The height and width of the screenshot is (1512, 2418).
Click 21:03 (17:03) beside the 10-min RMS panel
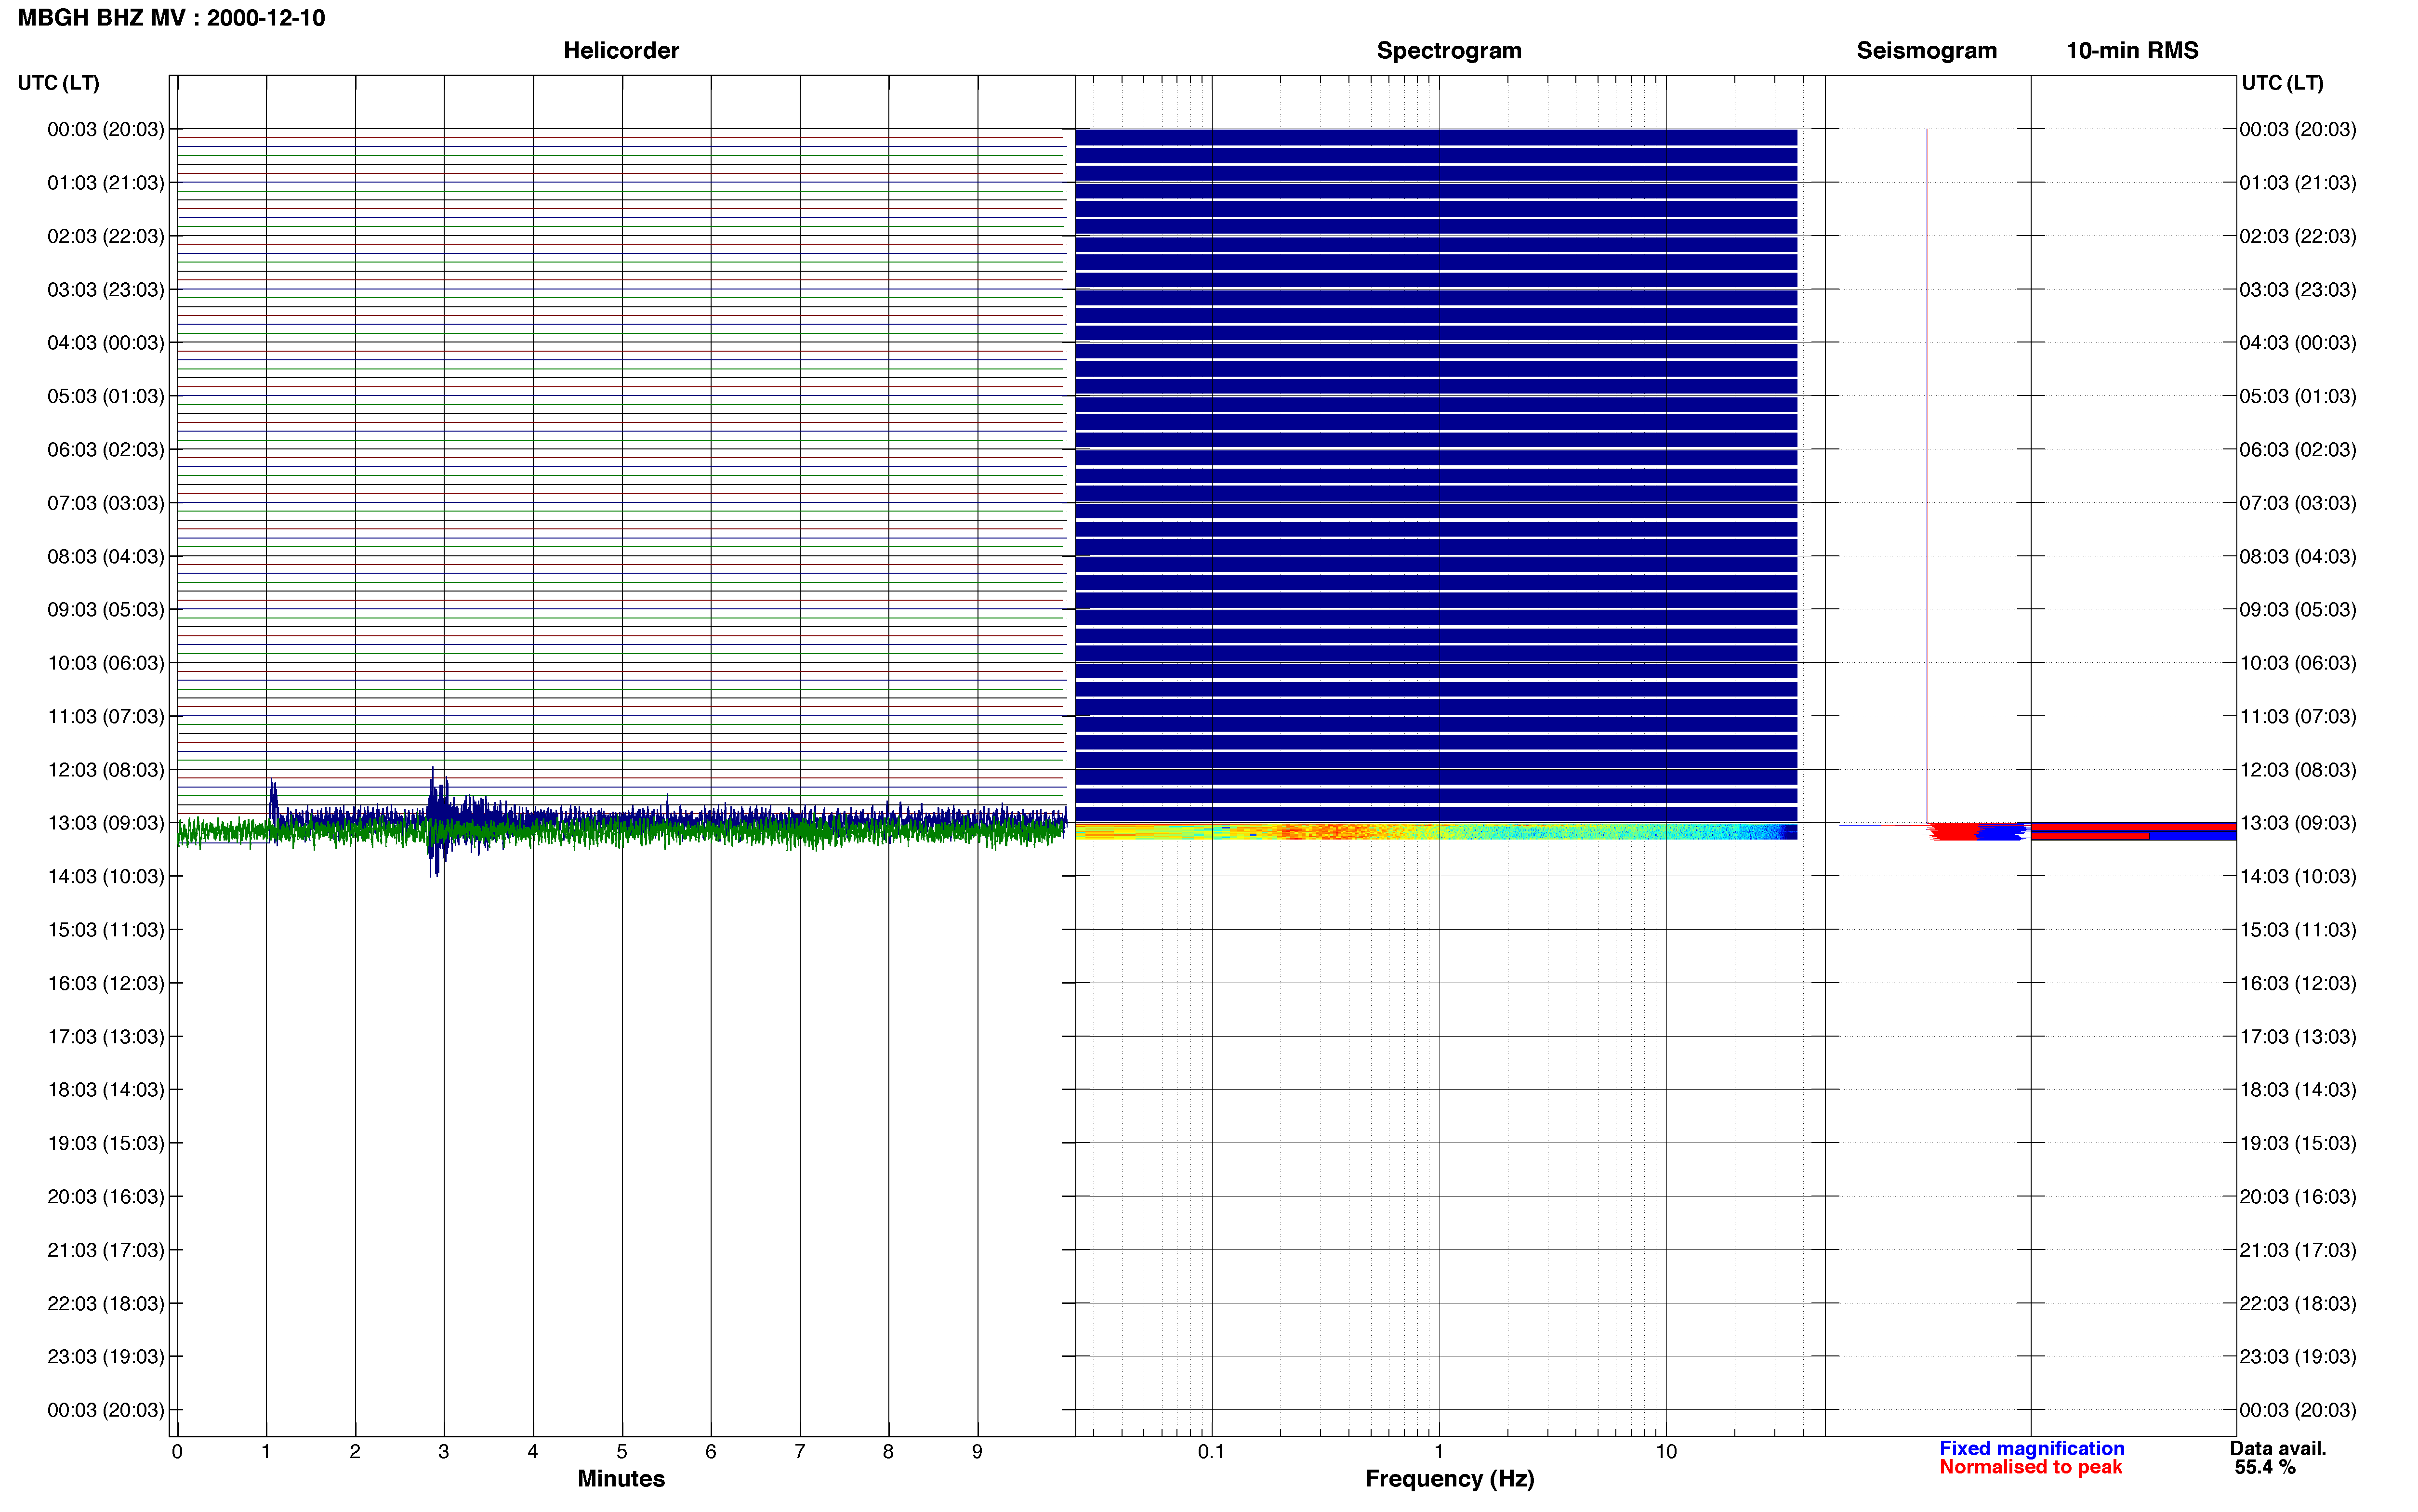[x=2298, y=1250]
